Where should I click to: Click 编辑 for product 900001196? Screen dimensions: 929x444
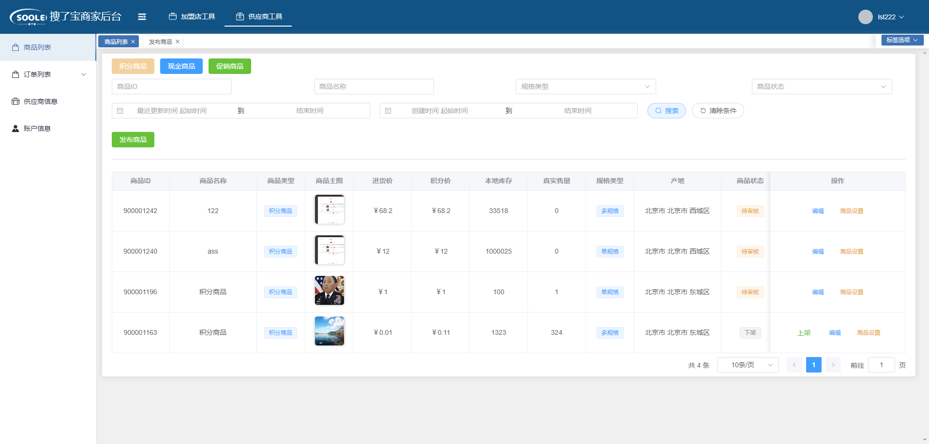[x=818, y=292]
